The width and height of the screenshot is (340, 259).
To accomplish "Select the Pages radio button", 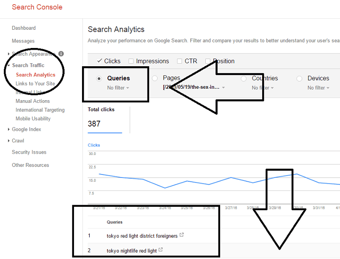I will (x=155, y=78).
